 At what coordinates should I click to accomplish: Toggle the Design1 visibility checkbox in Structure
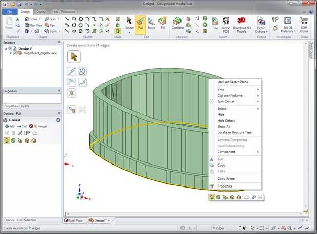[11, 48]
